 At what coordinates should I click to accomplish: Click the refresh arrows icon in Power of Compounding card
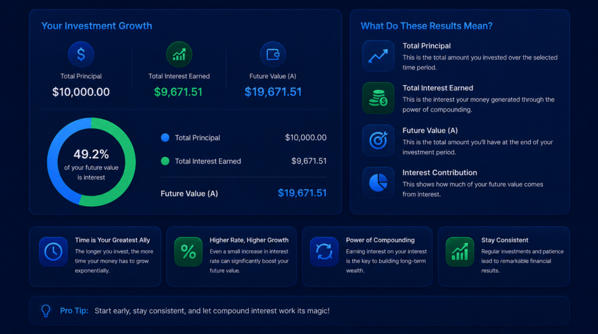[x=324, y=252]
